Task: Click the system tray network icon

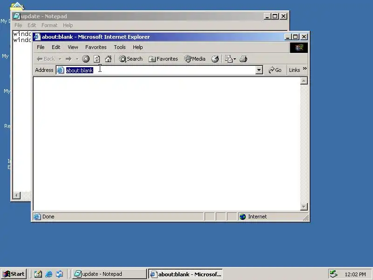Action: point(334,274)
